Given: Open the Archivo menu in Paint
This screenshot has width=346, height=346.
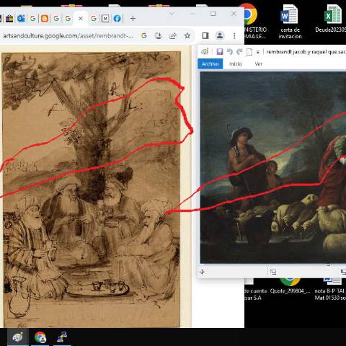Looking at the screenshot, I should [x=210, y=64].
